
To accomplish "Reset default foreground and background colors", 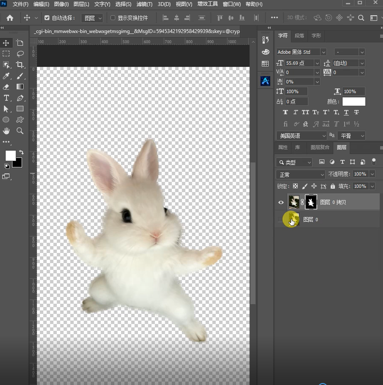I will coord(6,166).
